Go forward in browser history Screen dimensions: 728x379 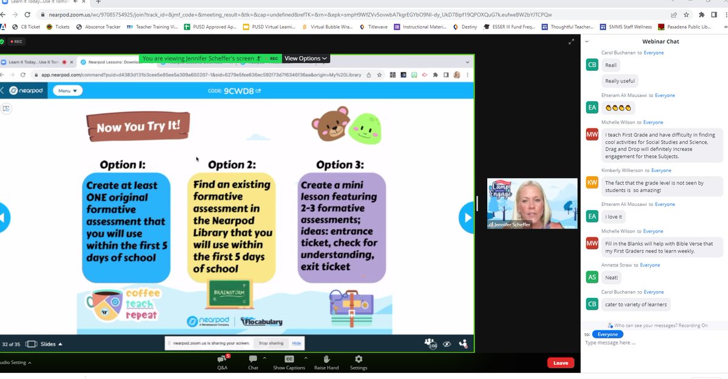click(x=14, y=15)
